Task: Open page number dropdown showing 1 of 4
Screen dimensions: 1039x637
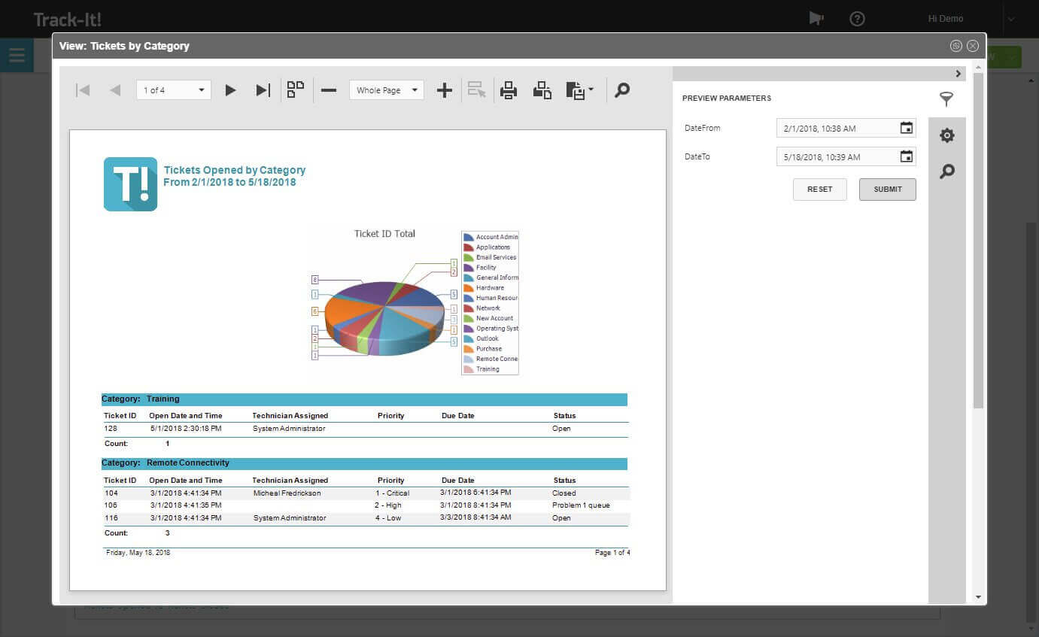Action: pyautogui.click(x=174, y=90)
